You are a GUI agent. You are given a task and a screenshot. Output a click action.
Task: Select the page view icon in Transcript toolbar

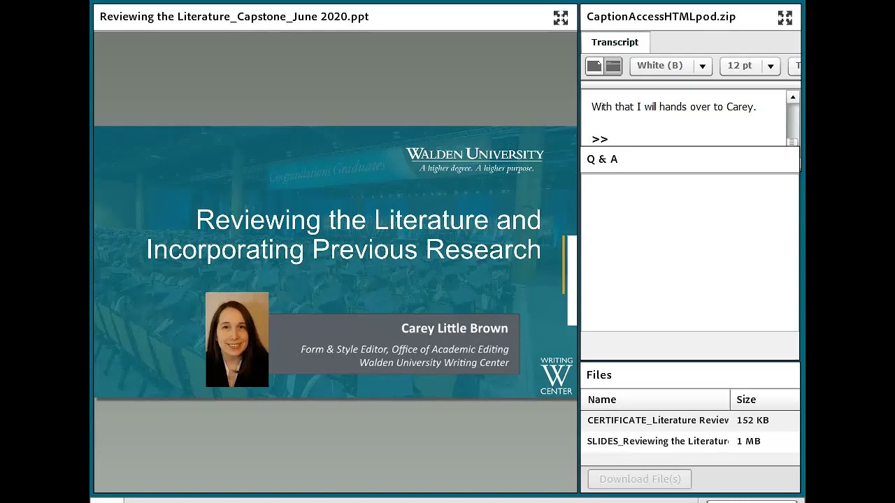(x=594, y=66)
